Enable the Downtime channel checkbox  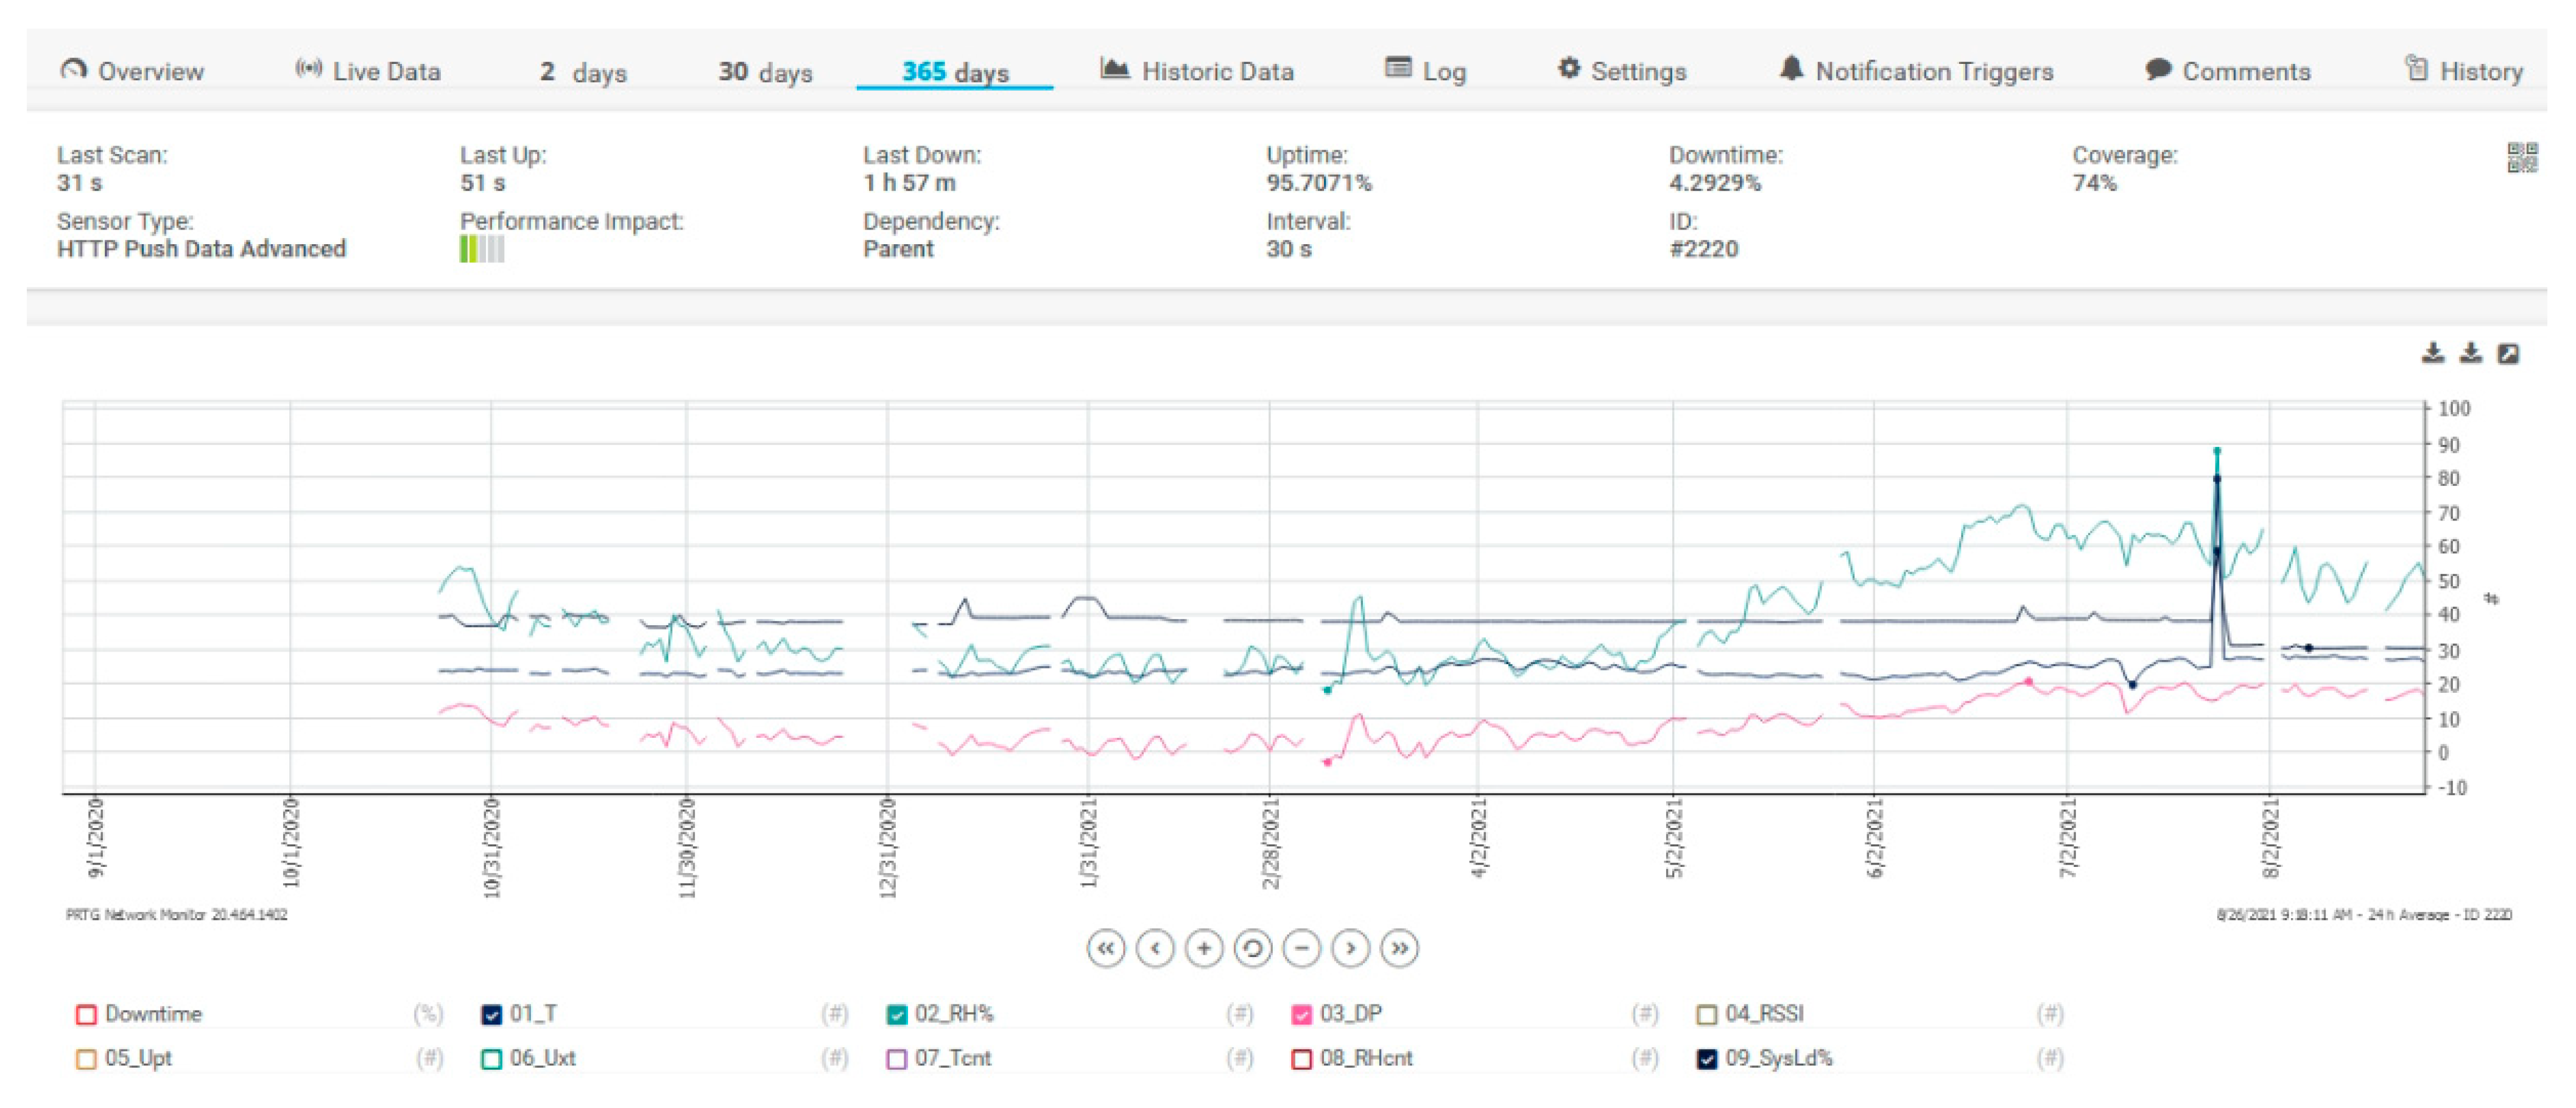pos(86,1015)
